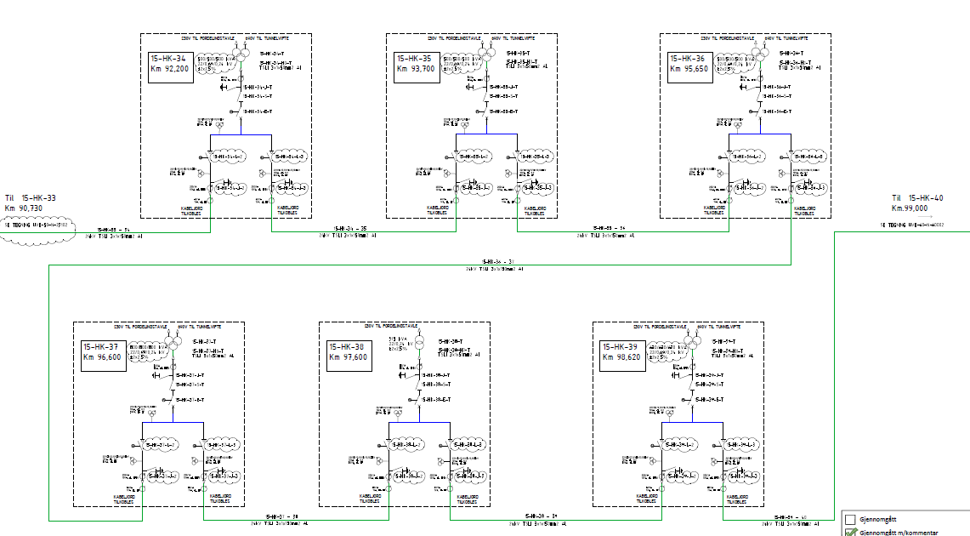Screen dimensions: 970x536
Task: Click the single-circle transformer symbol in 15-HK-38
Action: [418, 346]
